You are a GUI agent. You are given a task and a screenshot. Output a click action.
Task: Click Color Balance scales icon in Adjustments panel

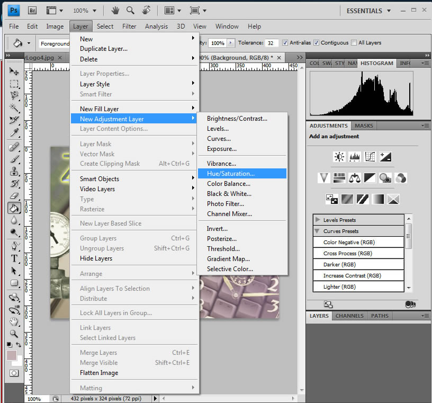tap(355, 178)
